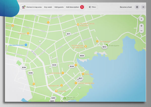Image resolution: width=151 pixels, height=107 pixels.
Task: Click the red search magnifier button
Action: point(82,7)
